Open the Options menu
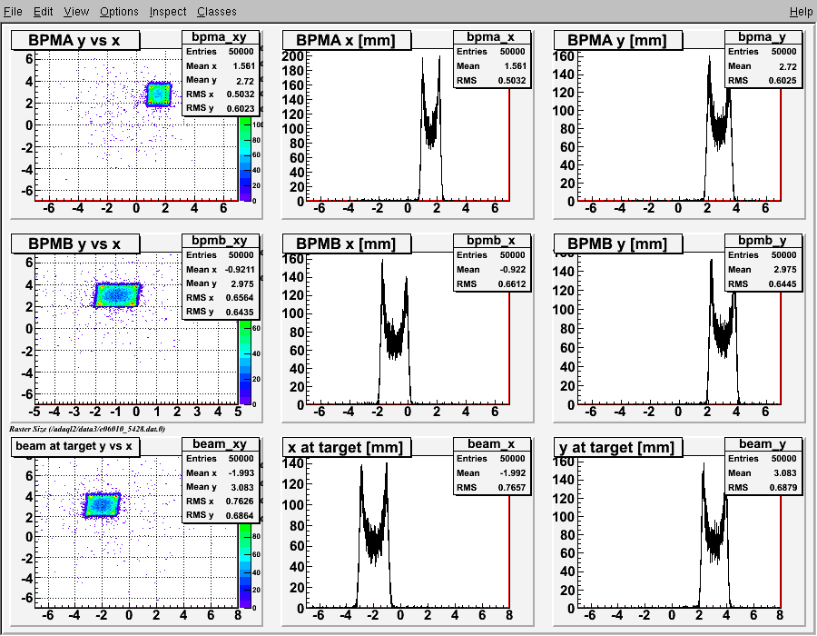This screenshot has height=636, width=817. (119, 12)
